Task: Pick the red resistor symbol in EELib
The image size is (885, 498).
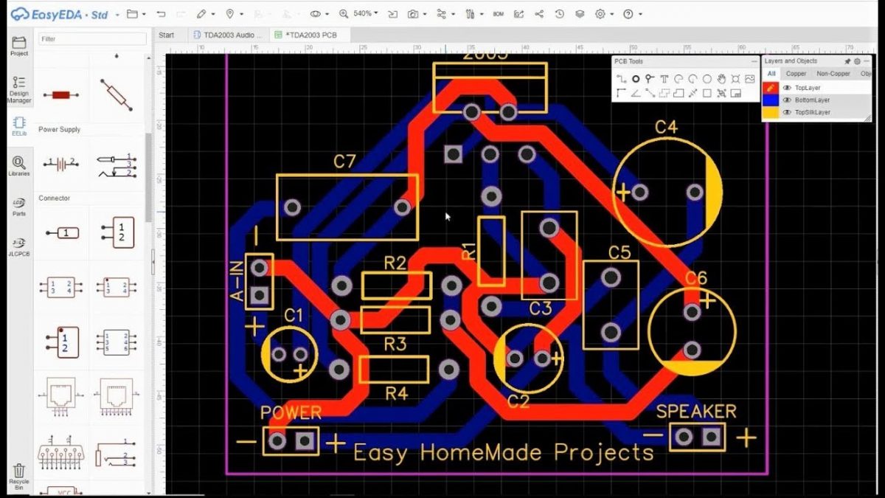Action: tap(62, 94)
